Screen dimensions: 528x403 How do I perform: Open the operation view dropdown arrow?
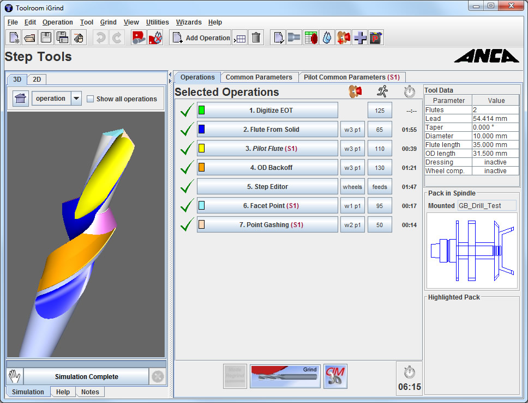pos(76,99)
